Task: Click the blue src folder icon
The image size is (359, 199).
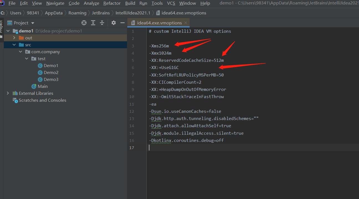Action: [21, 45]
